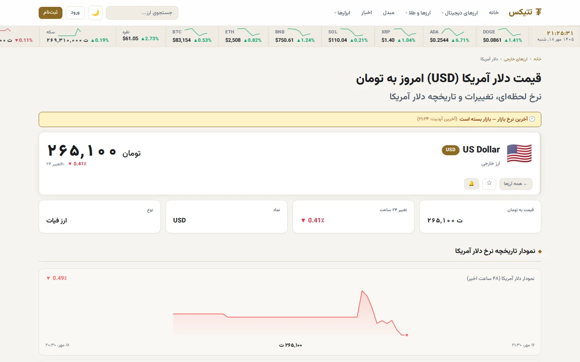Click the 0.49% change label on chart
The image size is (580, 362).
[x=57, y=278]
